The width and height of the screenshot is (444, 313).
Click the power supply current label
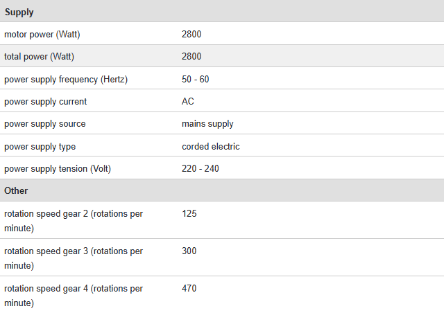[x=45, y=102]
